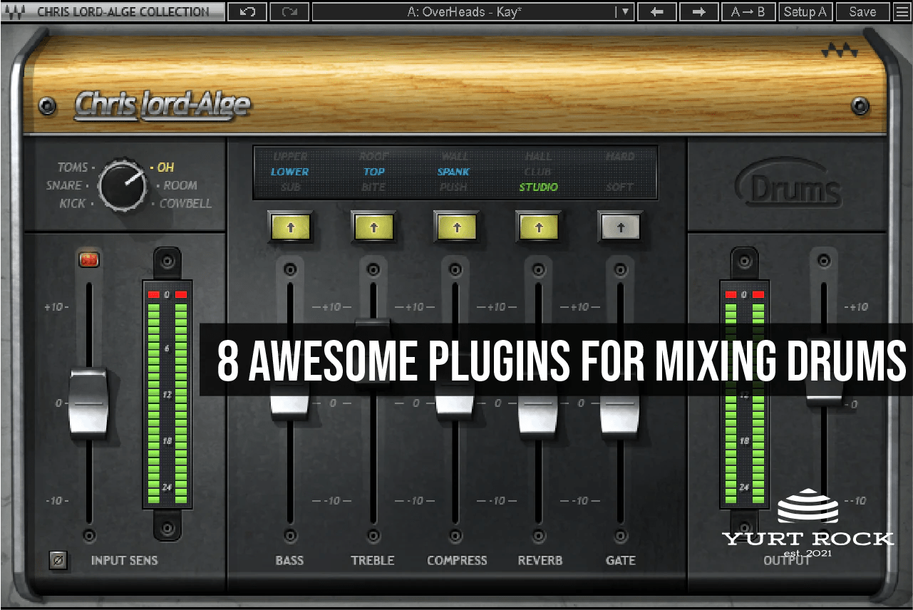
Task: Click the red clip indicator above the input fader
Action: [88, 259]
